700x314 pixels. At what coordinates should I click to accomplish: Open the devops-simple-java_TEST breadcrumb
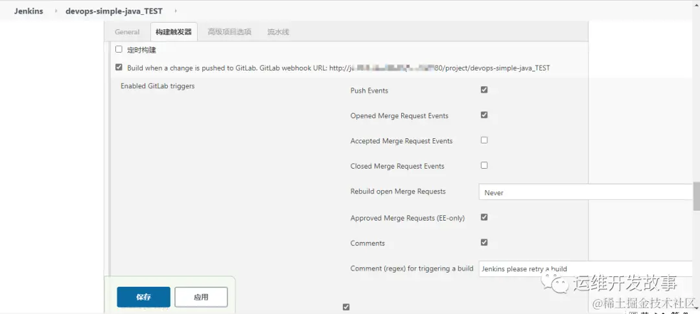tap(114, 11)
